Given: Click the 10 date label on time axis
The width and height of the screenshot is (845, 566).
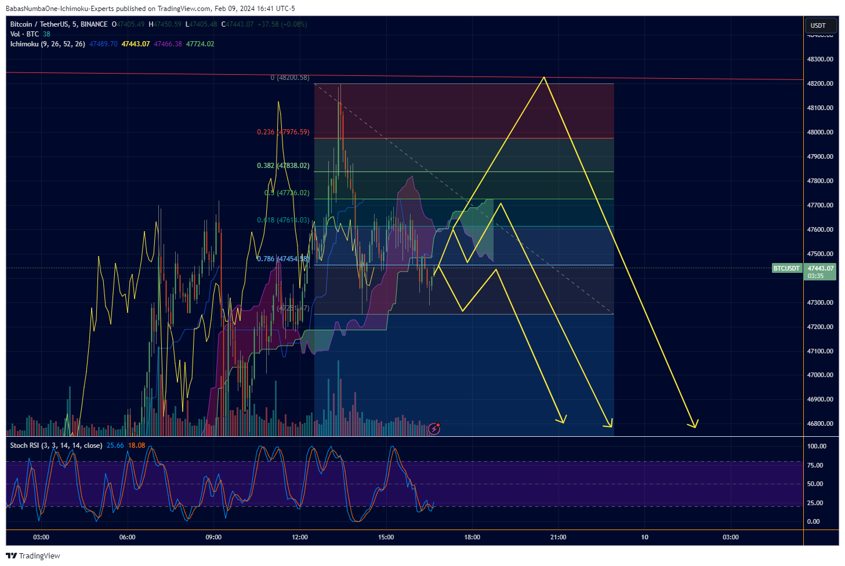Looking at the screenshot, I should click(x=644, y=537).
